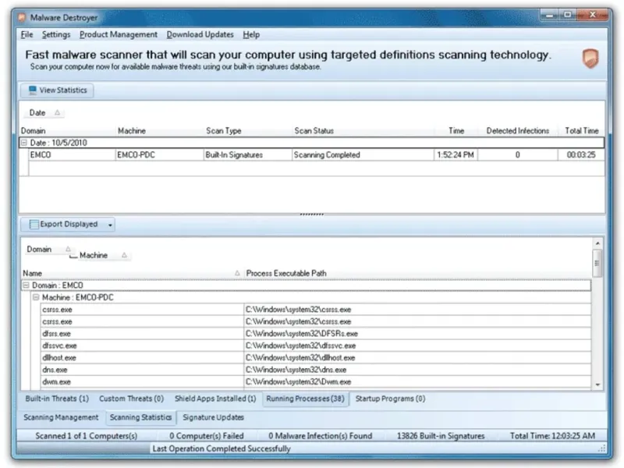Sort by the Name column header
This screenshot has height=468, width=624.
click(x=132, y=274)
